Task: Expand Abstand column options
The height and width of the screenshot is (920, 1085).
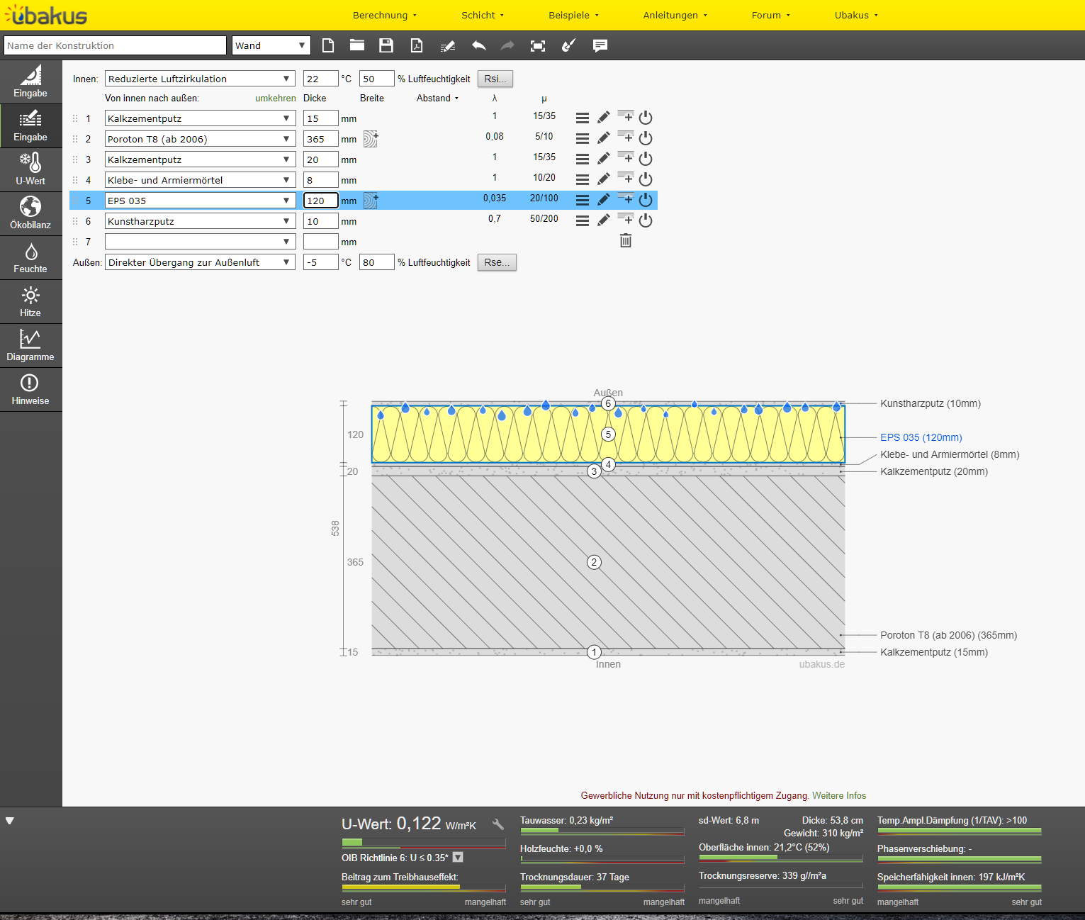Action: pos(438,99)
